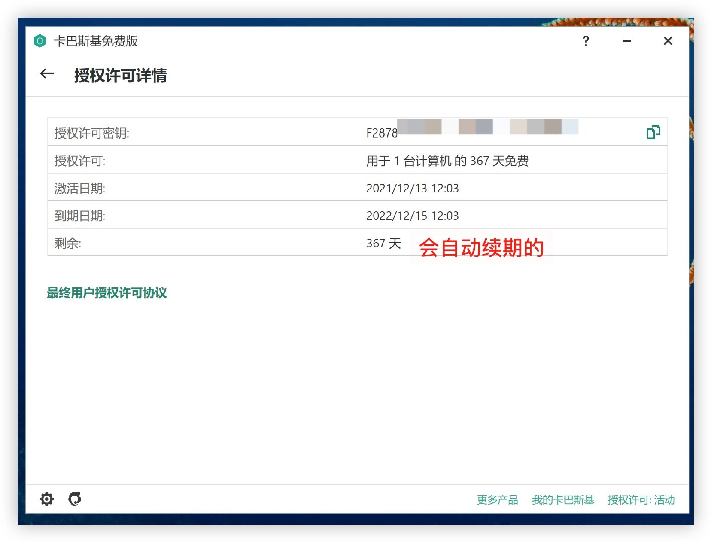Open settings with the gear icon
This screenshot has width=711, height=542.
tap(47, 499)
